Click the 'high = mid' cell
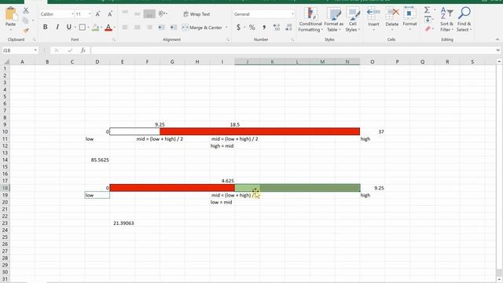This screenshot has width=503, height=283. coord(222,145)
